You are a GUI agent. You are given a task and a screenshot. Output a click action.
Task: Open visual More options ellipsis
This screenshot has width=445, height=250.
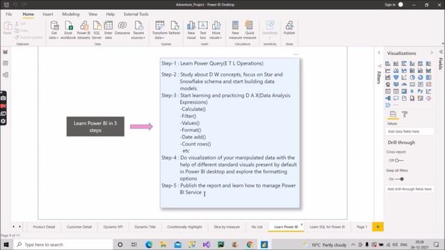click(x=296, y=54)
